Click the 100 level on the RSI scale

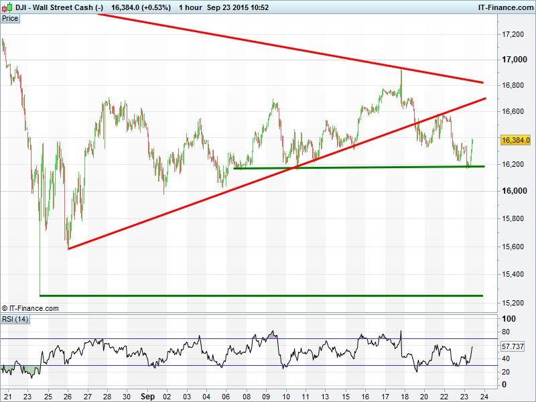point(508,319)
